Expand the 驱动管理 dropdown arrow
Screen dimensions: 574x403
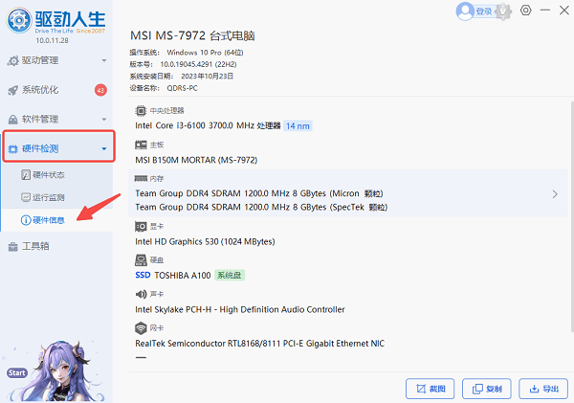click(x=103, y=61)
